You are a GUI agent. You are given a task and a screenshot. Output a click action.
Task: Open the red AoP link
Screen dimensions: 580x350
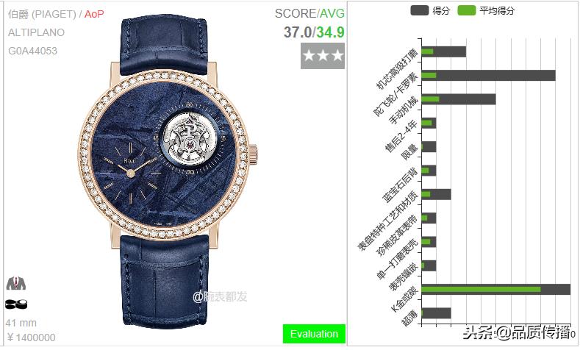point(94,14)
